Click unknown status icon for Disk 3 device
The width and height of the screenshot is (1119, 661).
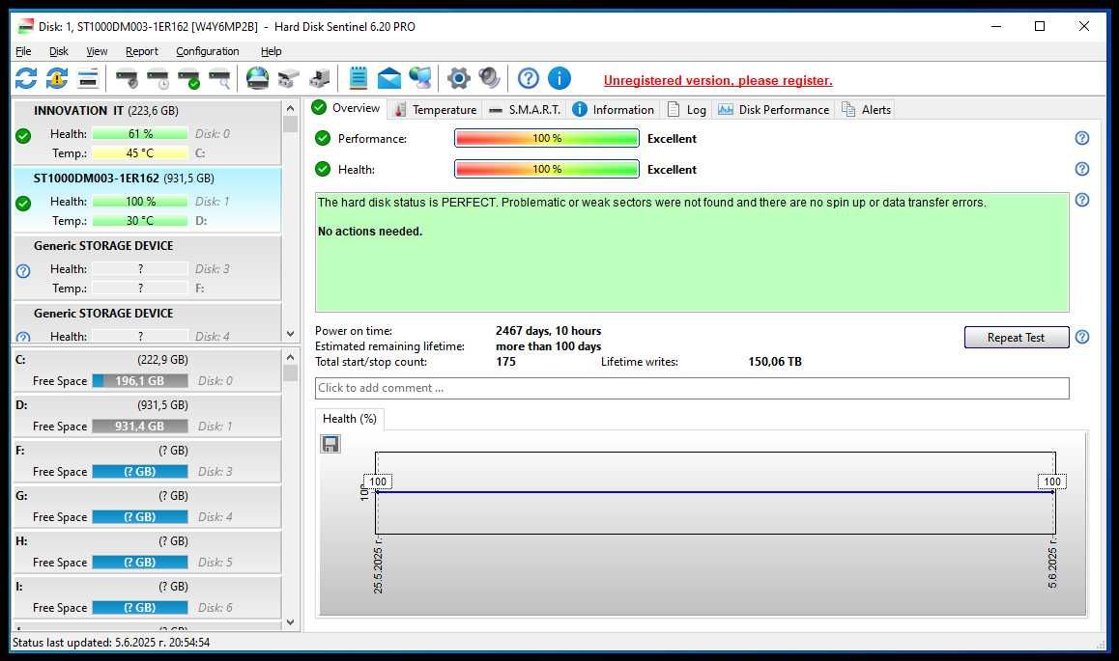click(x=23, y=271)
